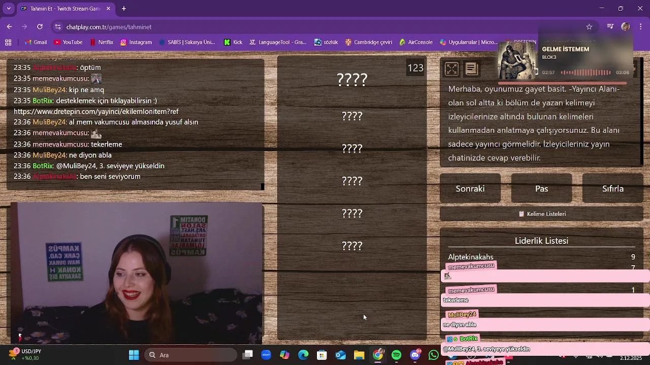Open AirConsole bookmark

click(x=415, y=42)
